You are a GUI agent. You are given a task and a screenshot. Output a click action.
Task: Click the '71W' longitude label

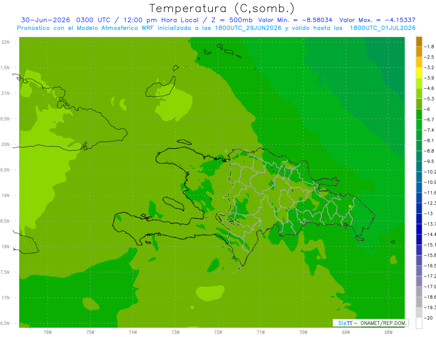tap(261, 332)
